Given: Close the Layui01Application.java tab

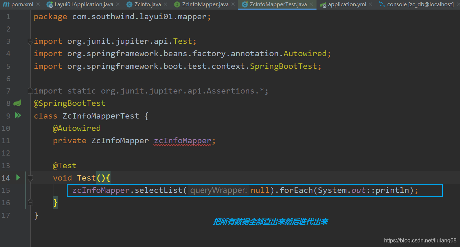Looking at the screenshot, I should pyautogui.click(x=118, y=4).
